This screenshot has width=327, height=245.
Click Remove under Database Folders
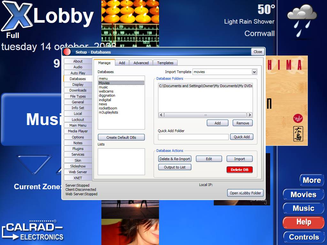243,123
